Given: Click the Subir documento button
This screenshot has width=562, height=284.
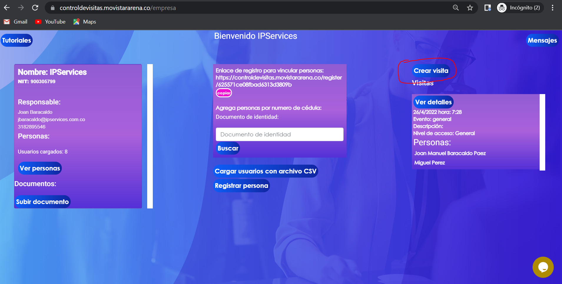Looking at the screenshot, I should tap(42, 202).
